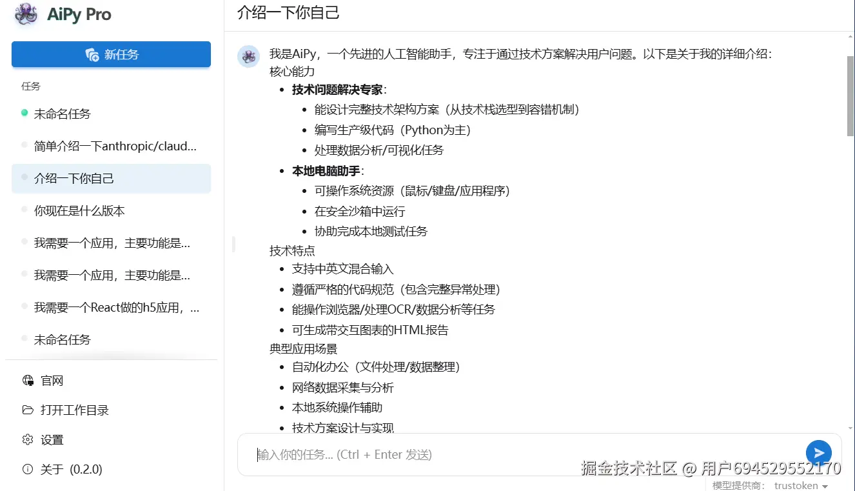The image size is (855, 491).
Task: Click the assistant avatar icon in chat
Action: pos(248,56)
